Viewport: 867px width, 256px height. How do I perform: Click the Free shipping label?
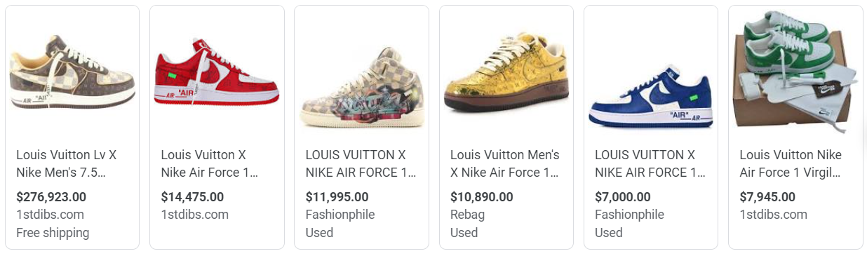[53, 233]
